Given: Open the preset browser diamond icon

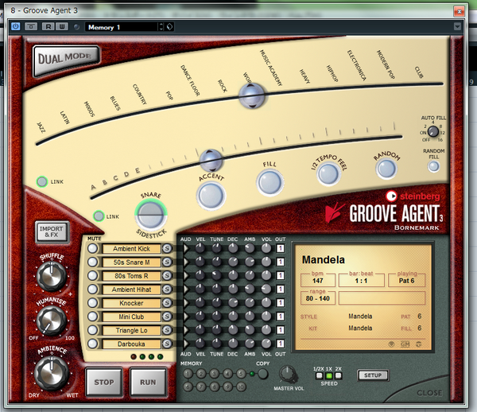Looking at the screenshot, I should coord(169,27).
